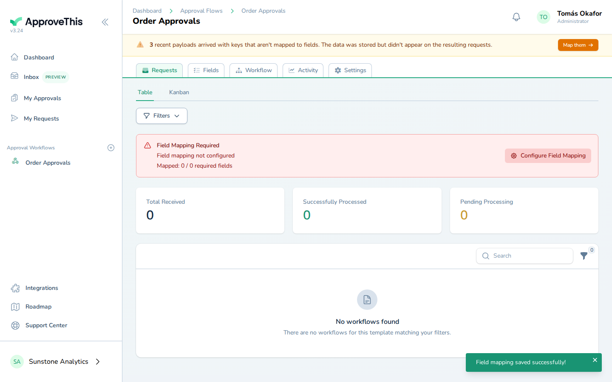Click the Order Approvals page heading
This screenshot has height=382, width=612.
(x=166, y=21)
